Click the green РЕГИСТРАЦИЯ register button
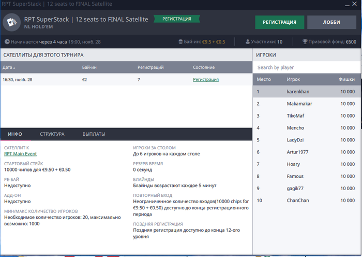 point(280,22)
